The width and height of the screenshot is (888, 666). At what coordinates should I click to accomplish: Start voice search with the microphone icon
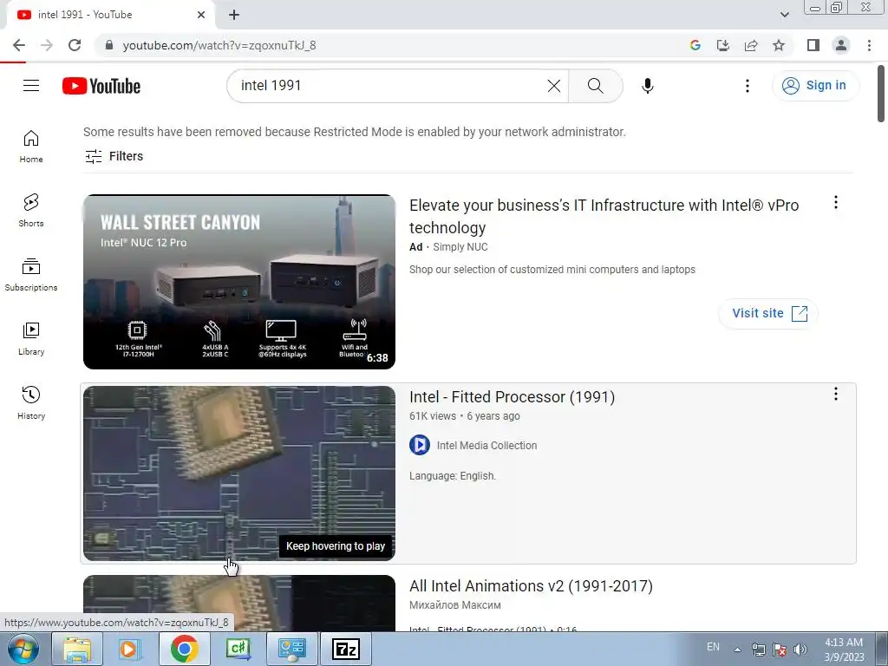coord(647,86)
